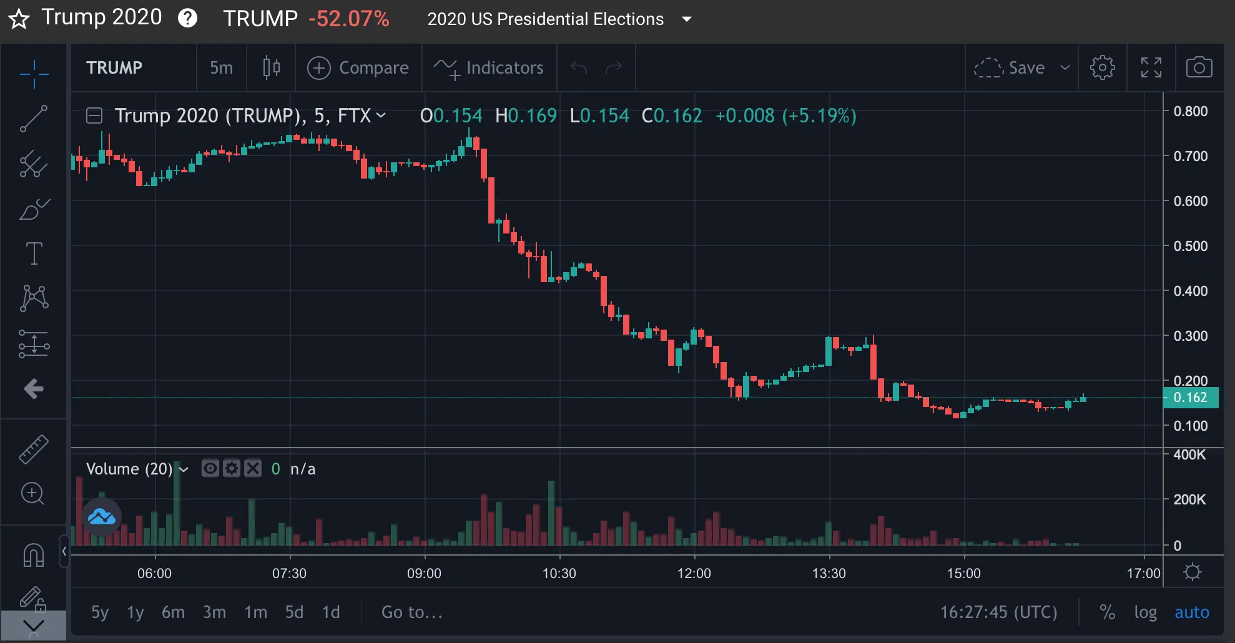Image resolution: width=1235 pixels, height=643 pixels.
Task: Change the 5m chart interval
Action: coord(221,67)
